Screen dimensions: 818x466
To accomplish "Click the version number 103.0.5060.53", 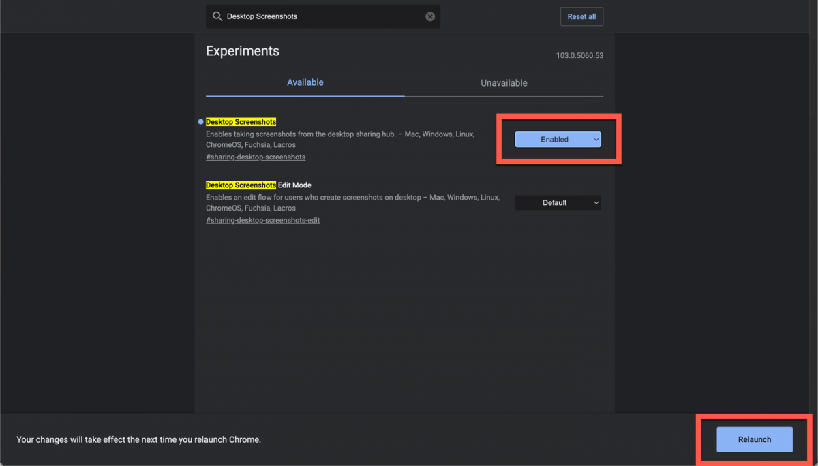I will pos(579,56).
